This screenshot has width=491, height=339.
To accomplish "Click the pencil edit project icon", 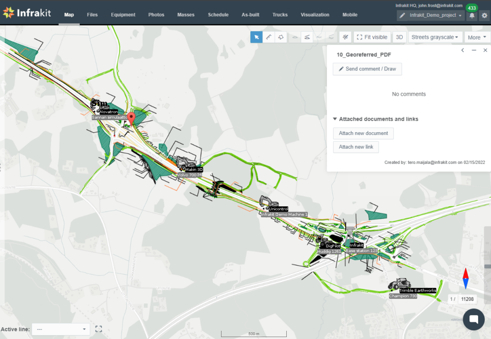I will click(x=403, y=16).
